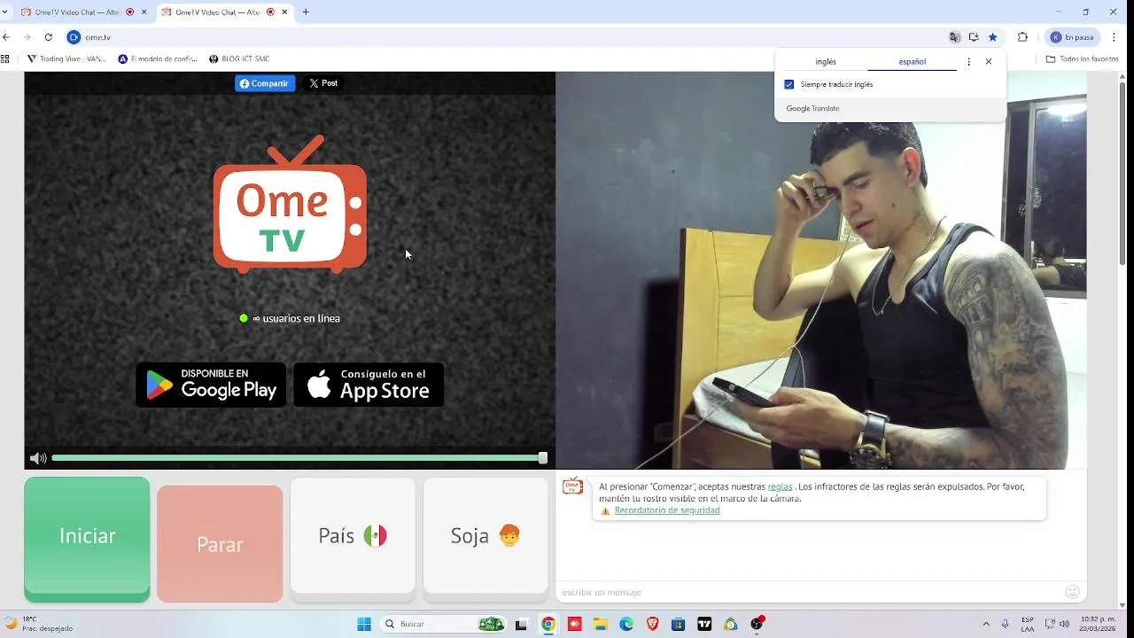The width and height of the screenshot is (1134, 638).
Task: Open network and volume tray panel
Action: pyautogui.click(x=1057, y=624)
